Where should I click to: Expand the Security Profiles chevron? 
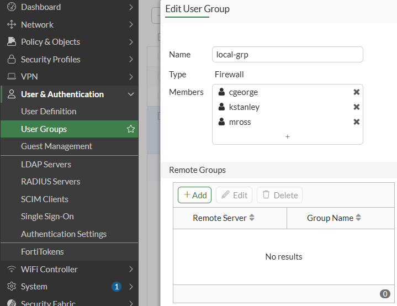(x=131, y=59)
